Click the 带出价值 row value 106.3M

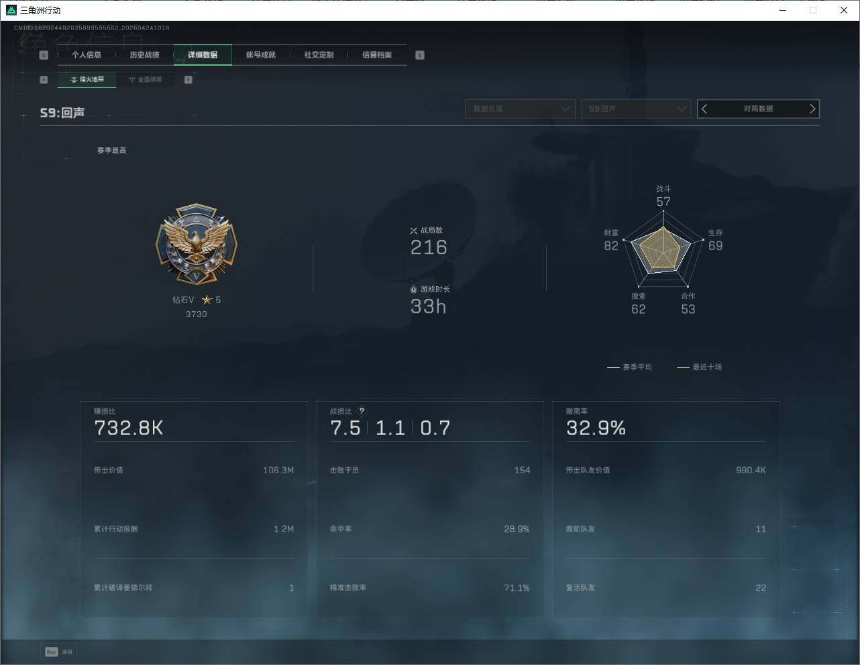pyautogui.click(x=278, y=471)
